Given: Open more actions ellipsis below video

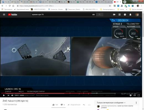Looking at the screenshot, I should coord(89,105).
